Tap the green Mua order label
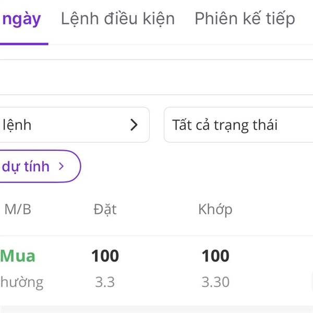 (x=18, y=256)
